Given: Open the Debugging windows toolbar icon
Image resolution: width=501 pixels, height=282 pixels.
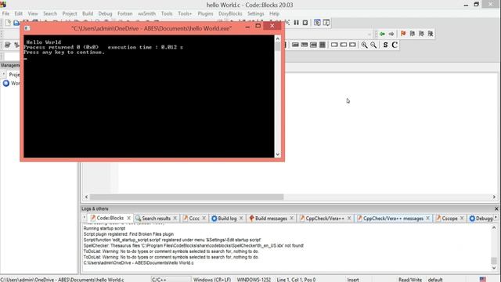Looking at the screenshot, I should (317, 23).
